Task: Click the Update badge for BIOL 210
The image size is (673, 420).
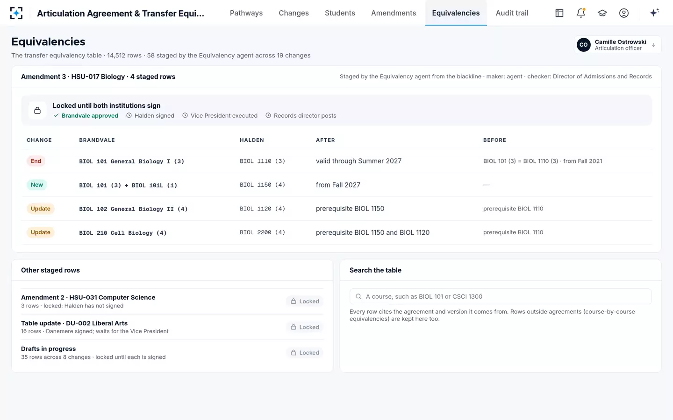Action: tap(41, 232)
